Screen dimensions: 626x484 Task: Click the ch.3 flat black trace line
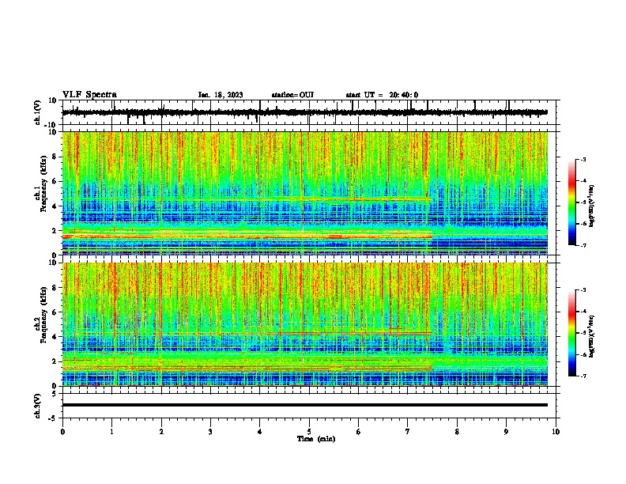point(305,405)
